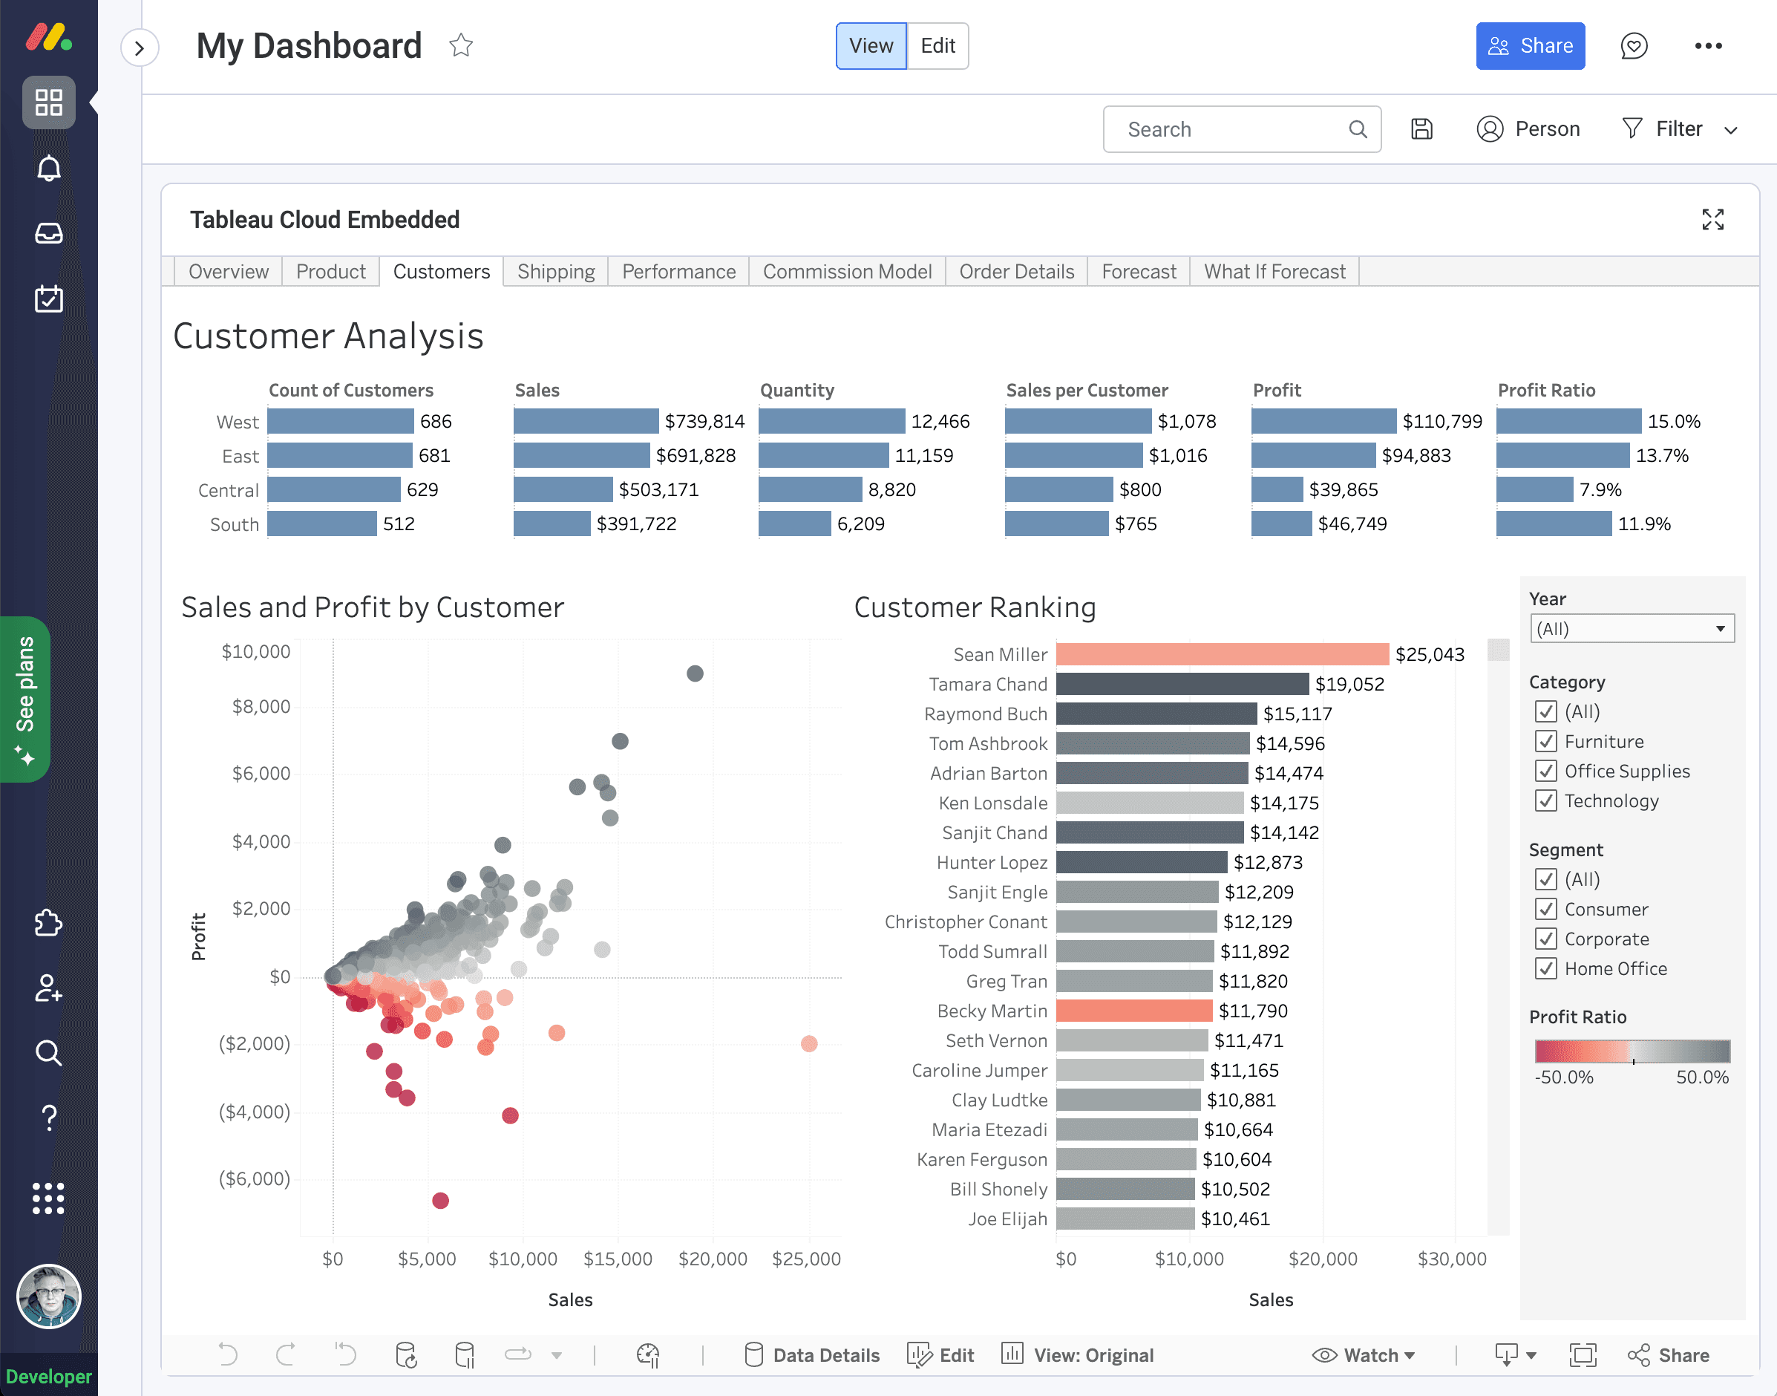Open the replay animation dropdown arrow
The height and width of the screenshot is (1396, 1777).
click(557, 1354)
